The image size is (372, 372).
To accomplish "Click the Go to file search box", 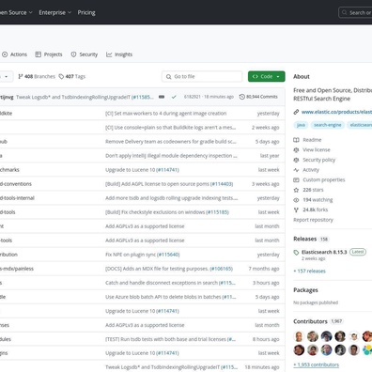I will pyautogui.click(x=202, y=76).
